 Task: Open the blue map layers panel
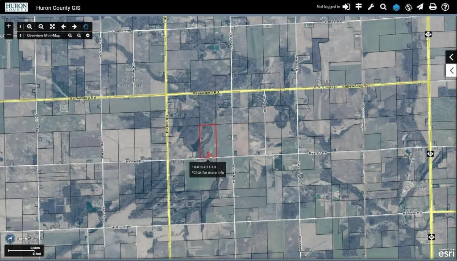[396, 7]
